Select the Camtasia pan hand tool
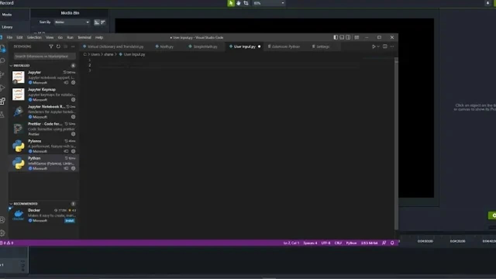The image size is (496, 279). click(238, 3)
